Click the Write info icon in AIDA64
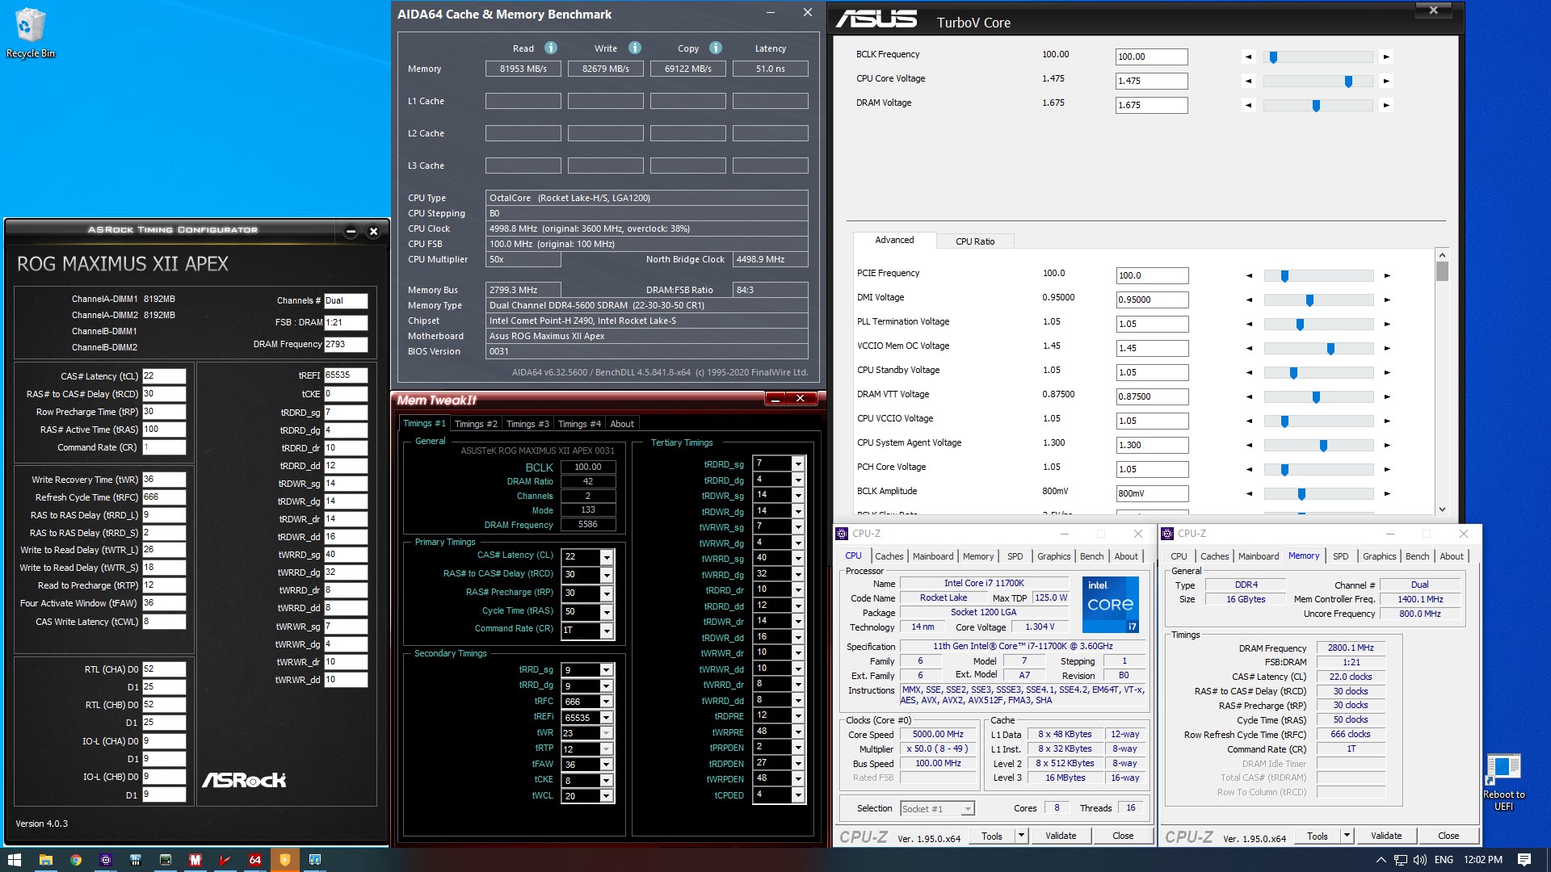 click(x=635, y=48)
